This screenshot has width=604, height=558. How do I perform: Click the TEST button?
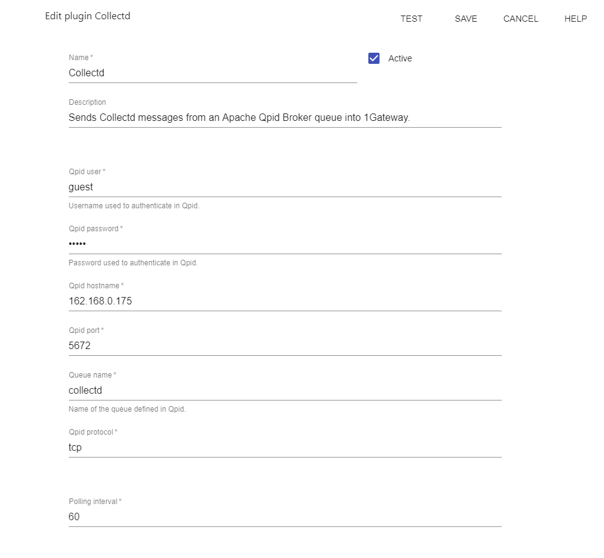click(411, 19)
